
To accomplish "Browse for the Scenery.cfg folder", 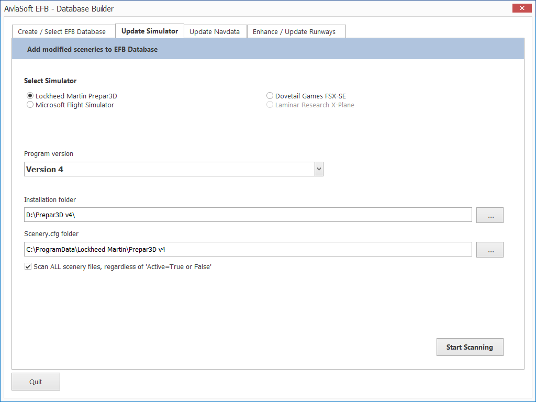I will click(490, 250).
